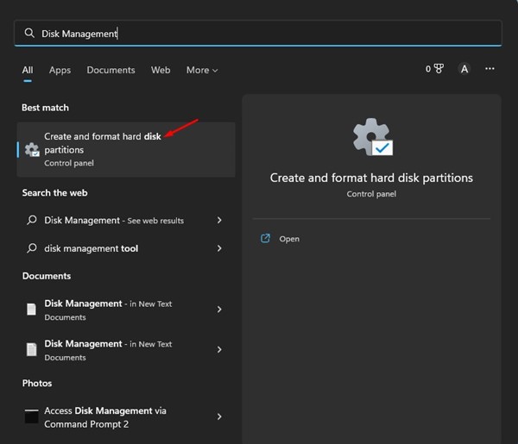
Task: Click inside the Disk Management search field
Action: pos(259,33)
